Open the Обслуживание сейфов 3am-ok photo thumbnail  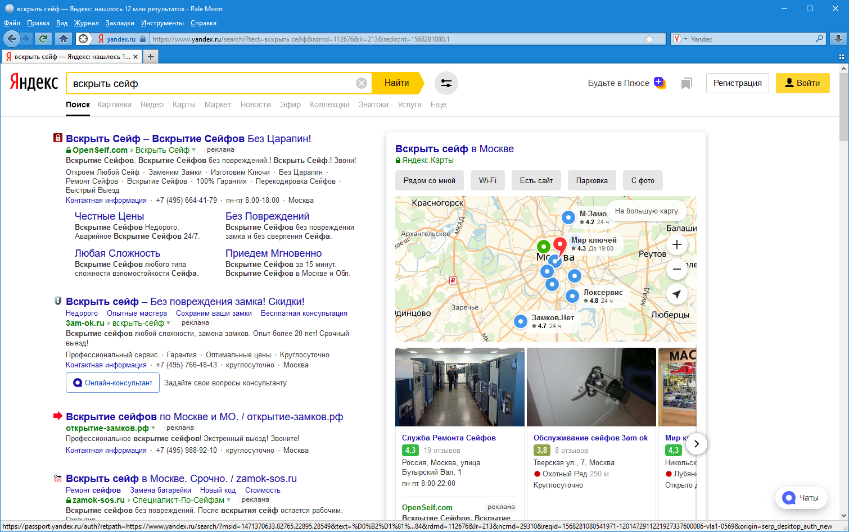pyautogui.click(x=591, y=387)
